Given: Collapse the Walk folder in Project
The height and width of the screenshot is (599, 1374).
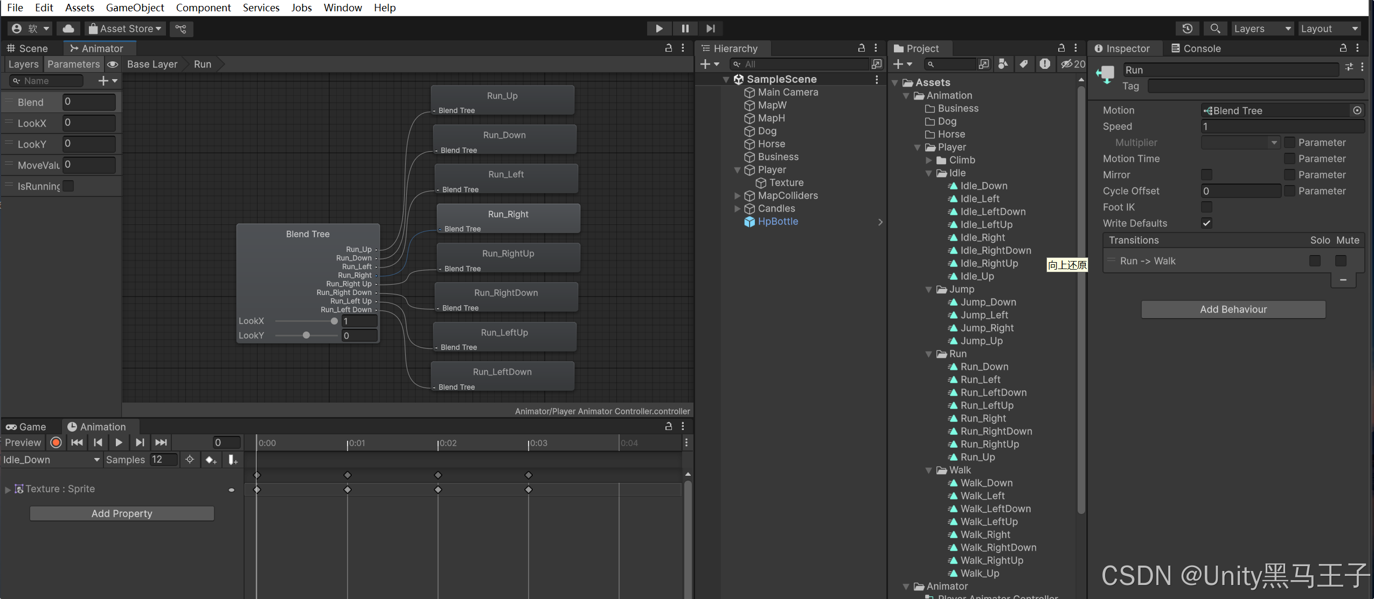Looking at the screenshot, I should click(928, 470).
